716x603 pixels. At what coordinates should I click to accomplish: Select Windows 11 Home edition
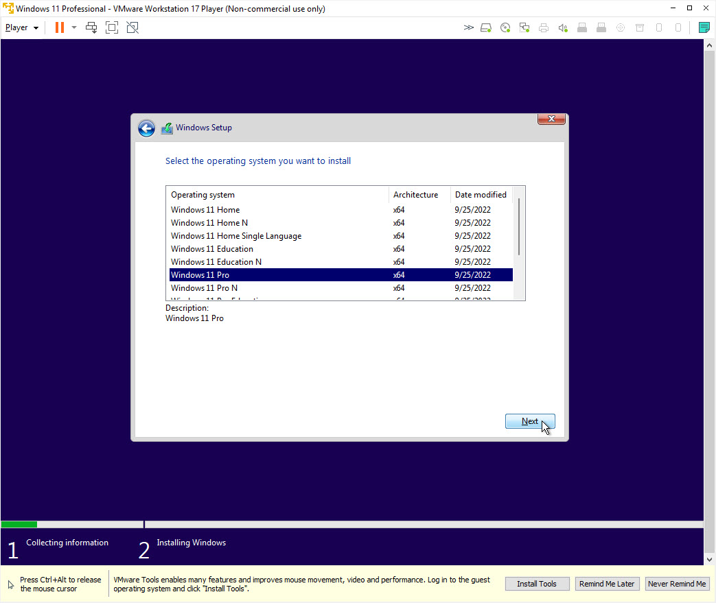[x=205, y=210]
